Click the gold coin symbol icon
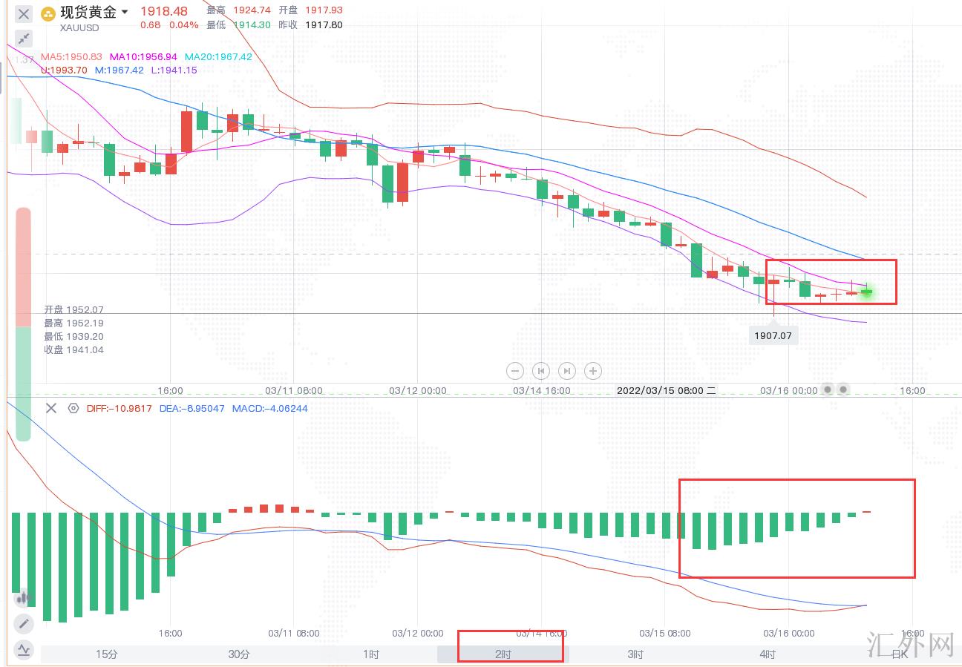Screen dimensions: 962x667 (48, 13)
